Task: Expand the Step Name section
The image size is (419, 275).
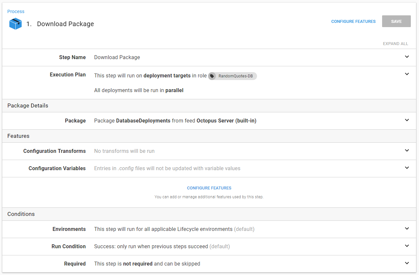Action: [x=407, y=57]
